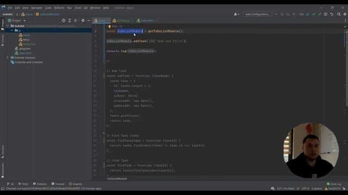This screenshot has height=195, width=348.
Task: Click toDoListModule breadcrumb in navigation bar
Action: click(x=47, y=14)
